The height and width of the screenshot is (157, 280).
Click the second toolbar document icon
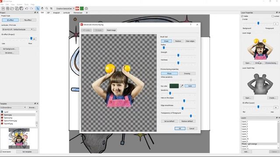coord(8,8)
